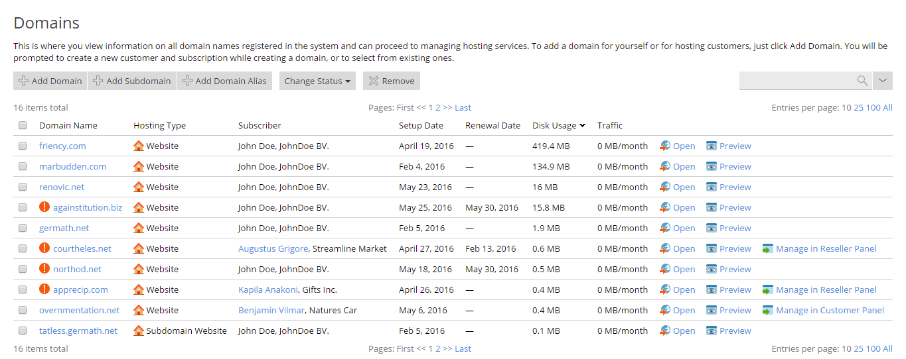Go to page 2 in top pagination

click(x=438, y=108)
